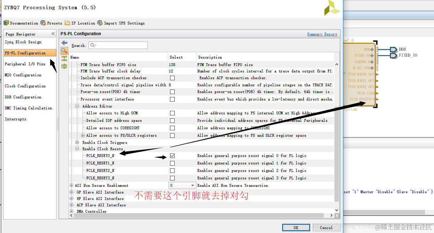434x233 pixels.
Task: Open the Summary Report link
Action: point(322,34)
